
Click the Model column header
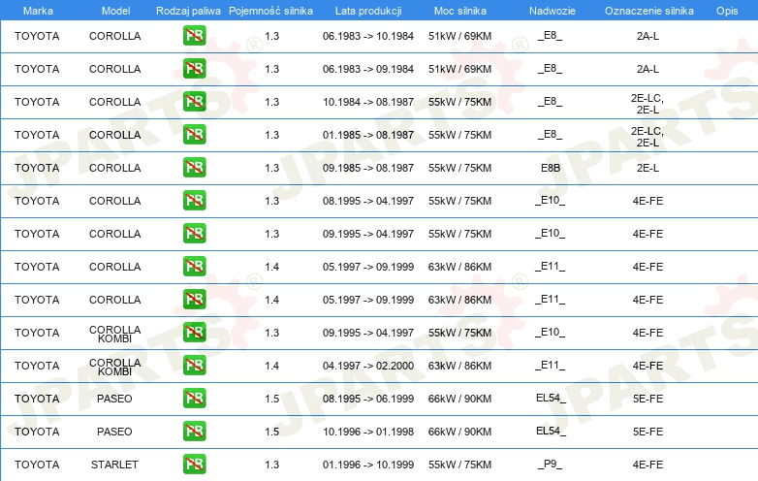coord(114,10)
